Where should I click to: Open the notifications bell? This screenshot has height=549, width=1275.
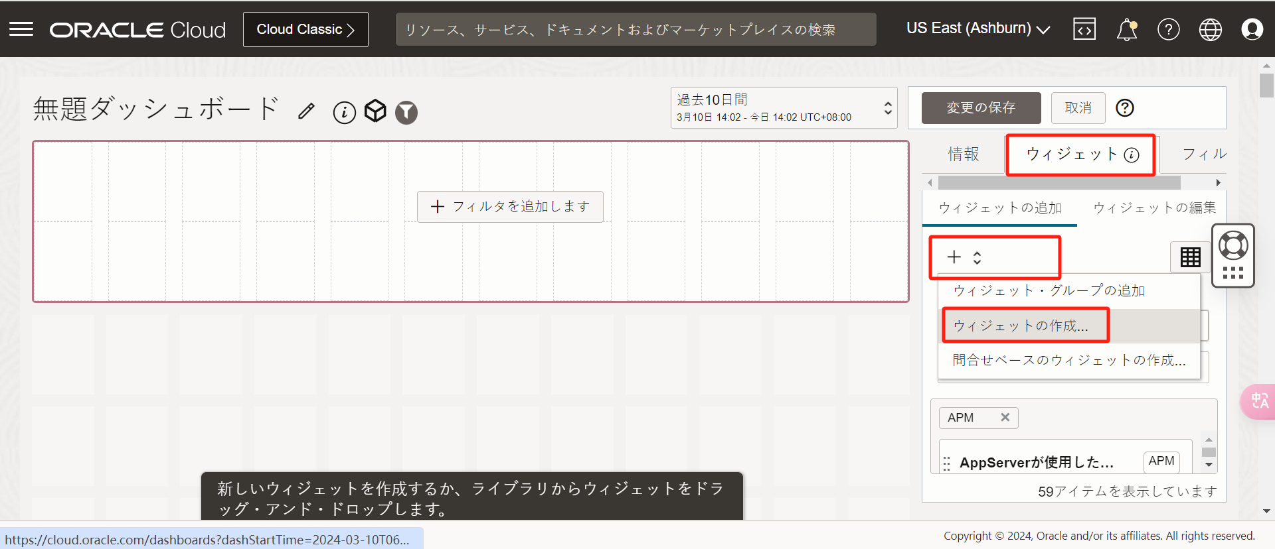1126,29
